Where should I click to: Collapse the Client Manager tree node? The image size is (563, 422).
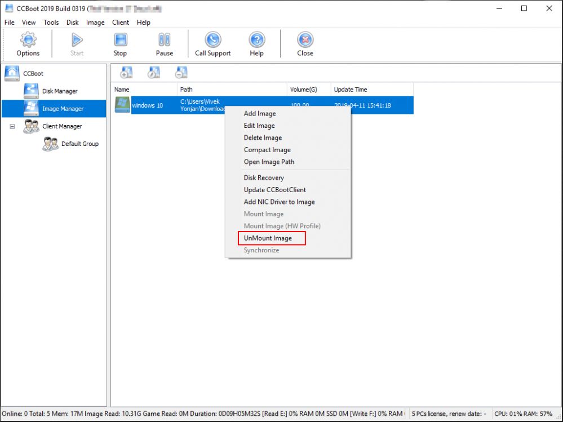pos(12,126)
